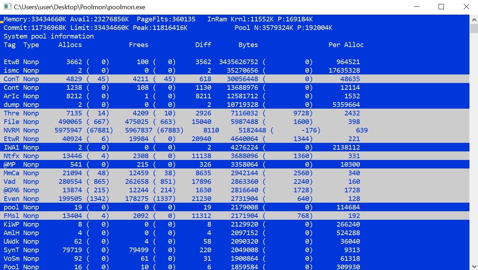Minimize the poolmon.exe console window

pyautogui.click(x=416, y=7)
